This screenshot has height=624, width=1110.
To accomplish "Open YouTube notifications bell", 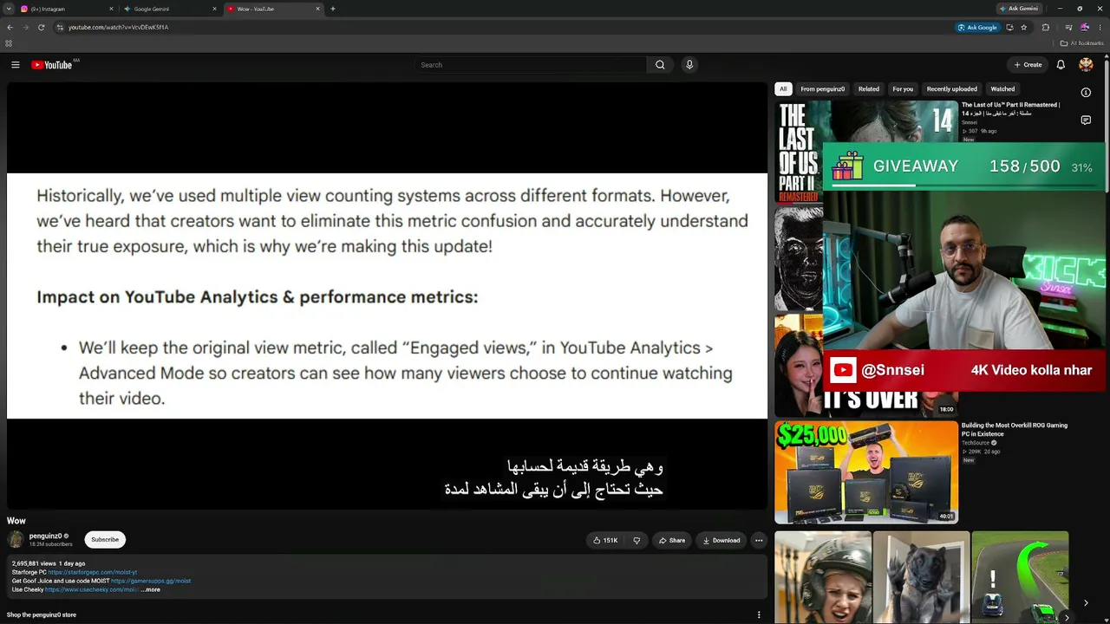I will click(1061, 65).
